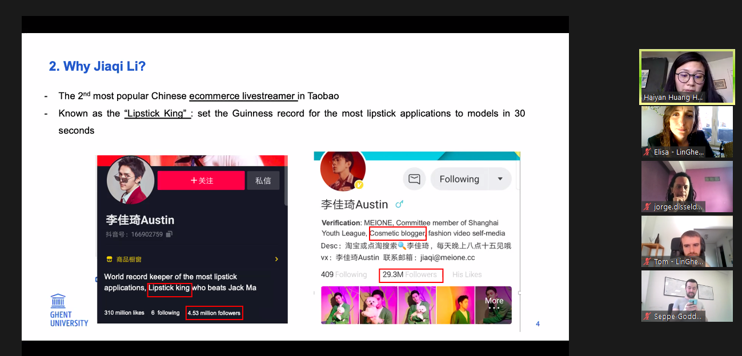Click Seppe's muted microphone icon
Image resolution: width=742 pixels, height=356 pixels.
[648, 317]
